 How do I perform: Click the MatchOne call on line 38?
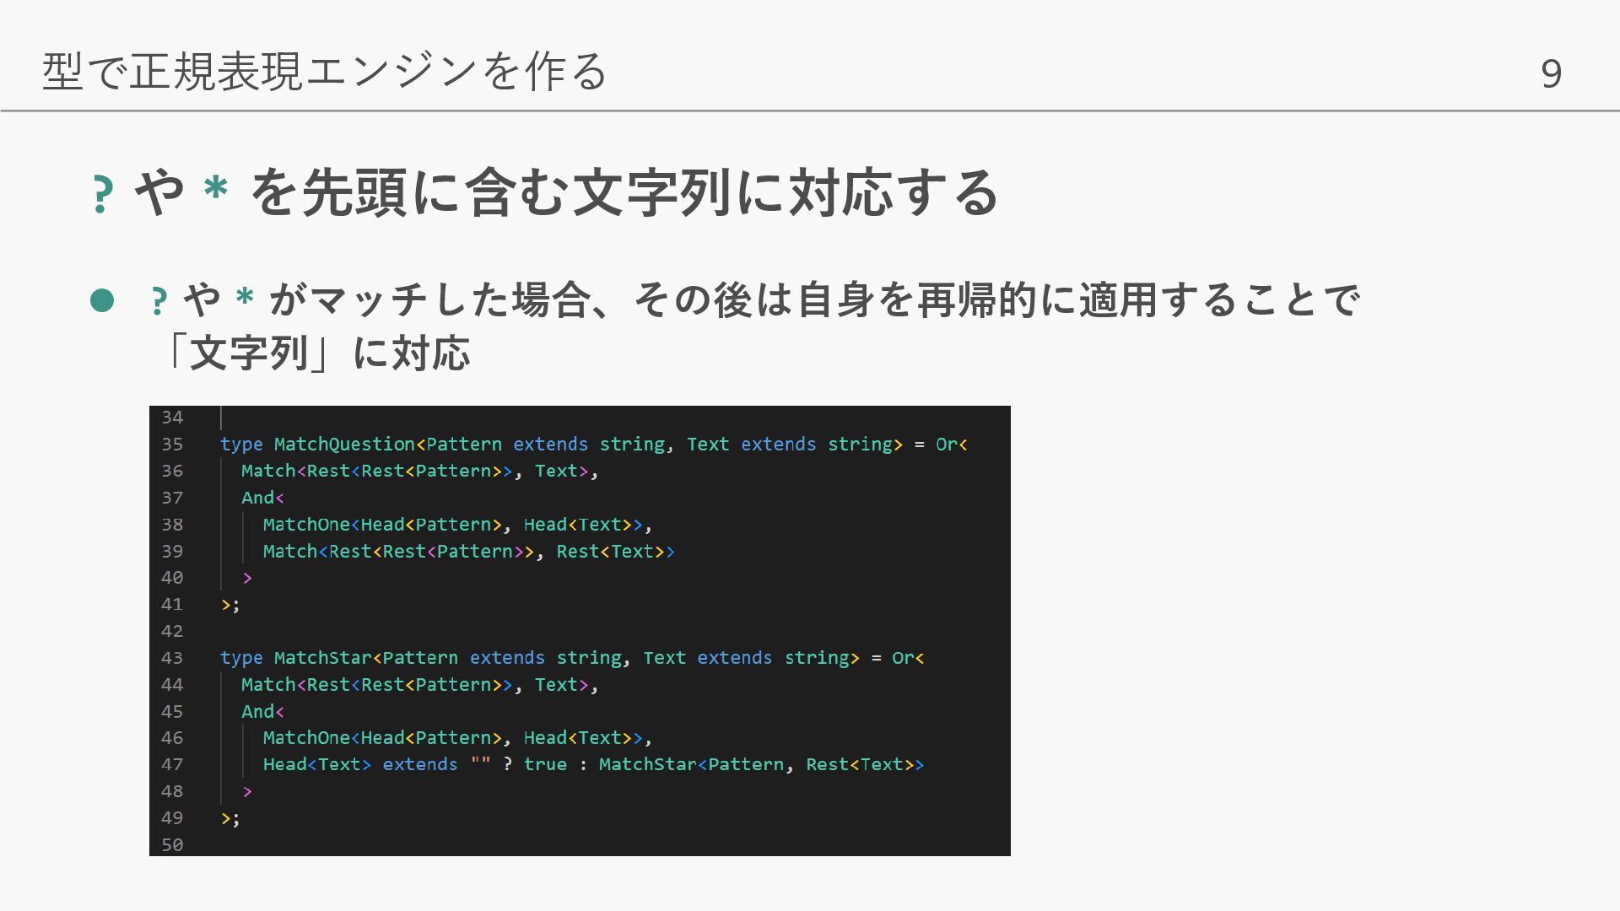(x=305, y=525)
